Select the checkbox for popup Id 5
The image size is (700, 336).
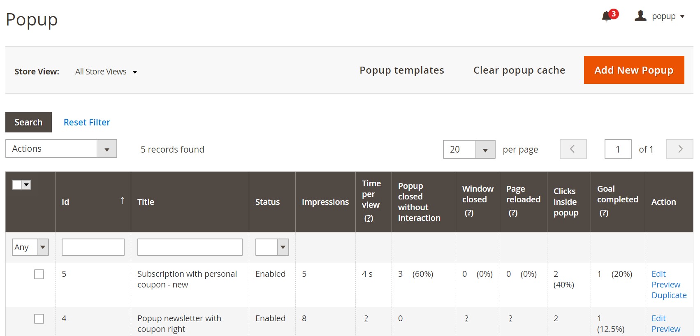(x=39, y=274)
